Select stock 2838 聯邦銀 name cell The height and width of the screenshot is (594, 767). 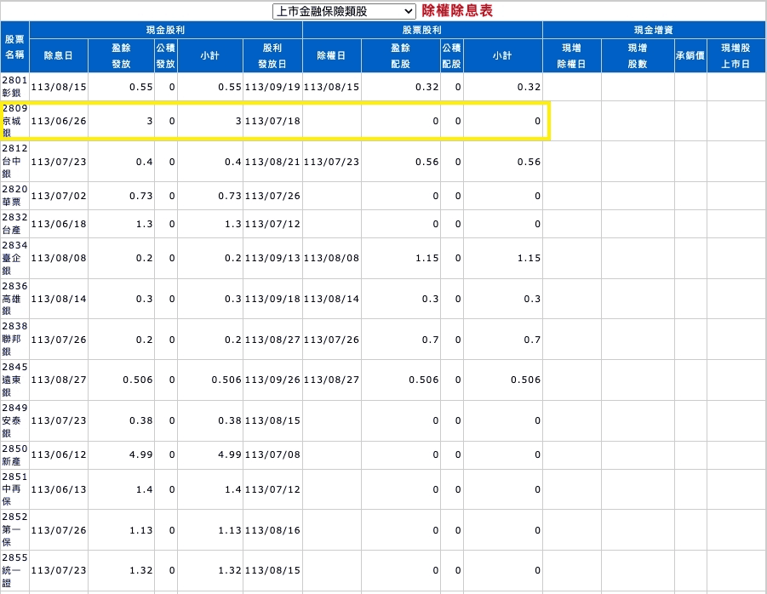pyautogui.click(x=14, y=340)
